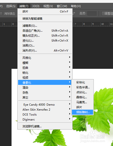Apply 碎片 in the 像素化 submenu
Image resolution: width=113 pixels, height=146 pixels.
point(82,107)
